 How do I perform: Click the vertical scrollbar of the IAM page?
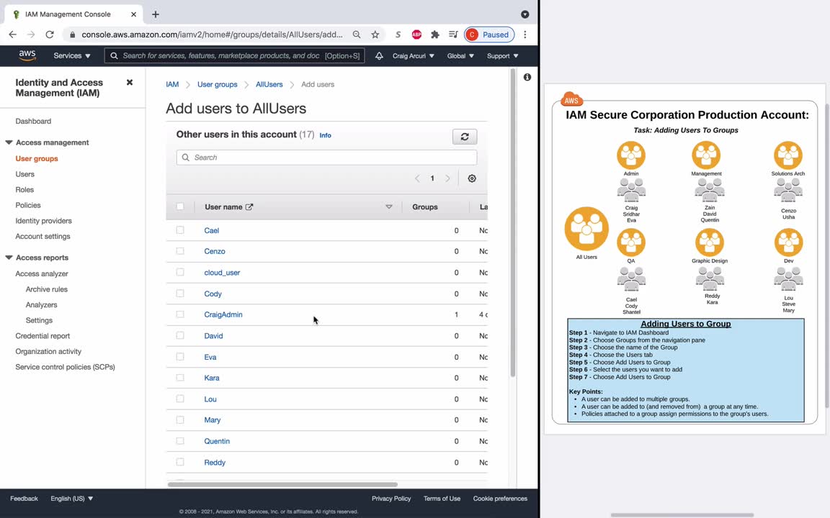pyautogui.click(x=512, y=222)
